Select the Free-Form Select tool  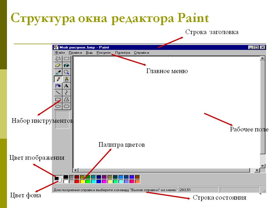58,59
